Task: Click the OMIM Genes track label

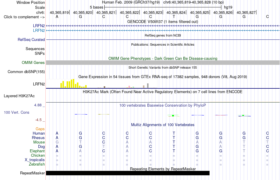Action: tap(33, 62)
